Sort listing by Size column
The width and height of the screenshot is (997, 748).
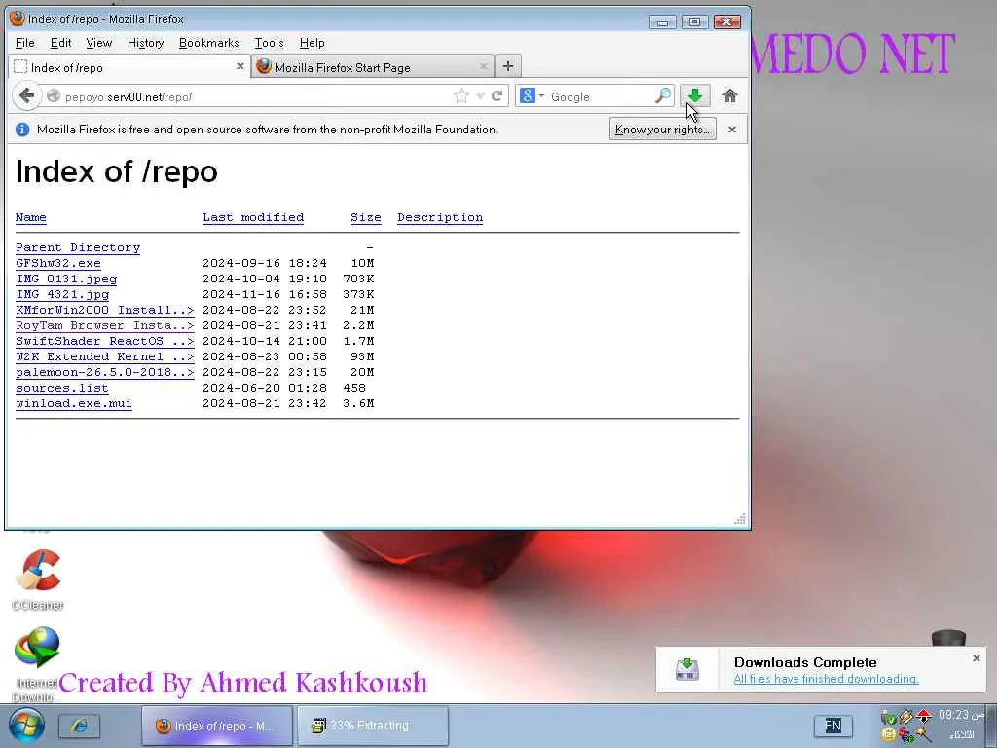coord(366,217)
